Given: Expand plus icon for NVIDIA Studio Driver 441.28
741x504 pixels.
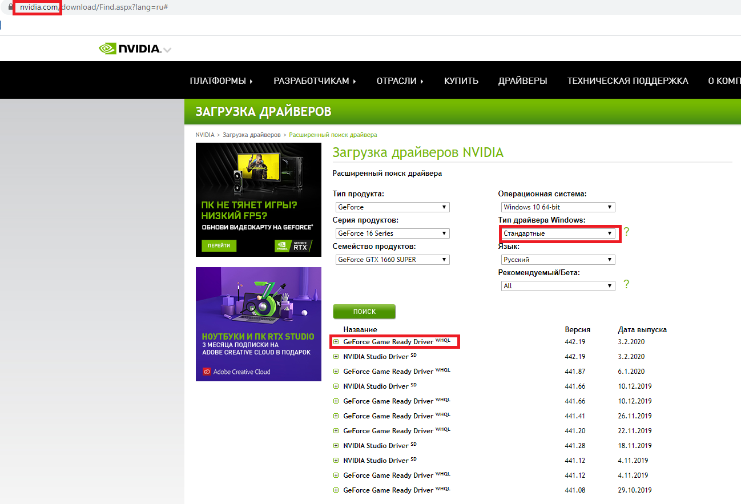Looking at the screenshot, I should (x=336, y=446).
